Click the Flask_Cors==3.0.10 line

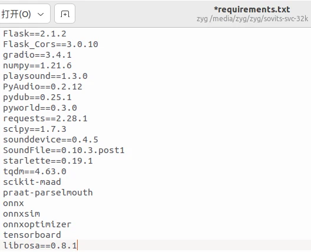click(x=51, y=44)
